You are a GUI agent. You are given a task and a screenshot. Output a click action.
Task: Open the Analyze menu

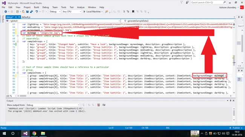tap(81, 7)
